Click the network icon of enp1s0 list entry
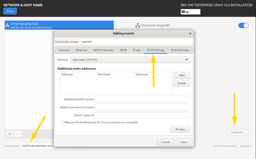Screen dimensions: 256x159 7,25
